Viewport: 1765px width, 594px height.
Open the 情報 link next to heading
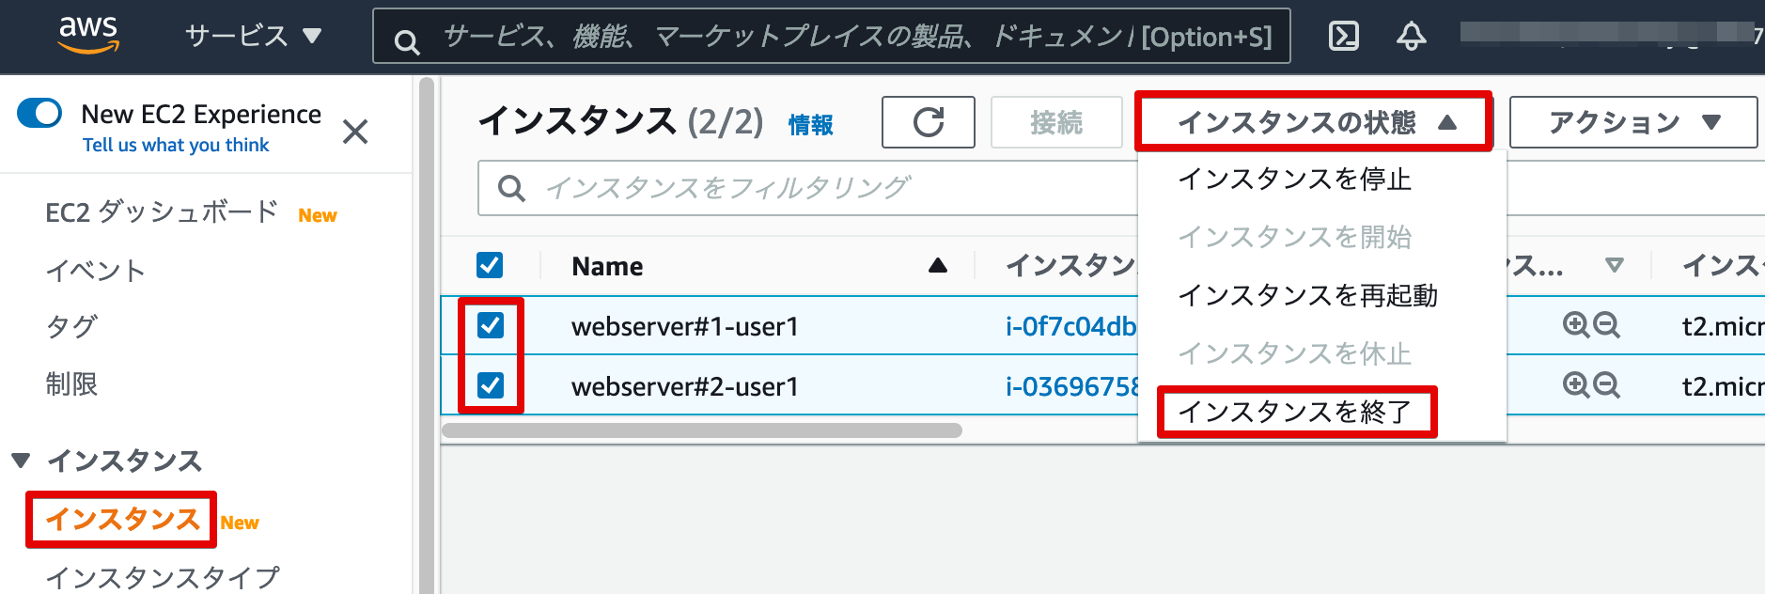(810, 125)
